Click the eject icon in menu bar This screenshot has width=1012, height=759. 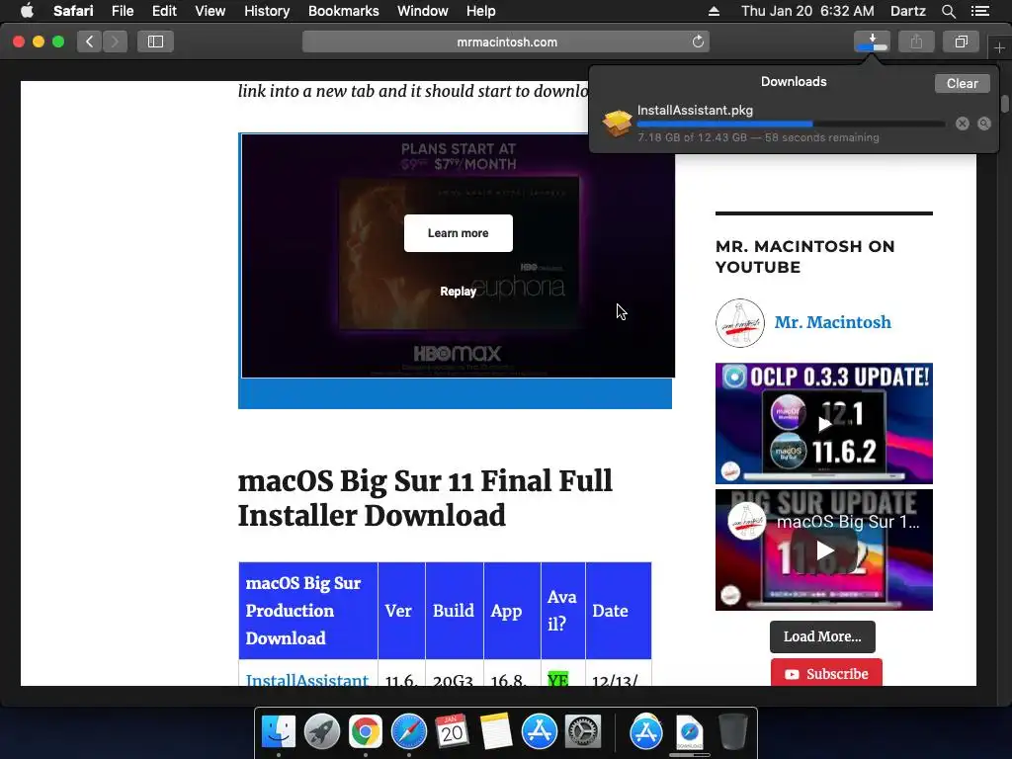714,11
